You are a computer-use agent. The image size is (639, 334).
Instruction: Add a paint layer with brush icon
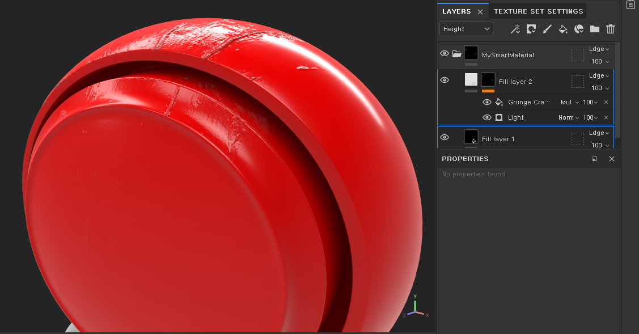(x=547, y=29)
